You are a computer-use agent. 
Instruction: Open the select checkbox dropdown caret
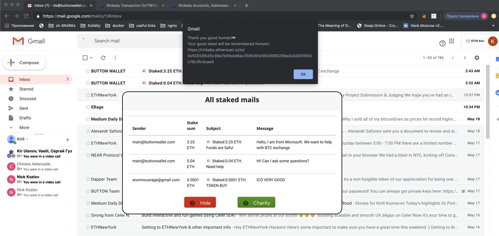pos(91,58)
